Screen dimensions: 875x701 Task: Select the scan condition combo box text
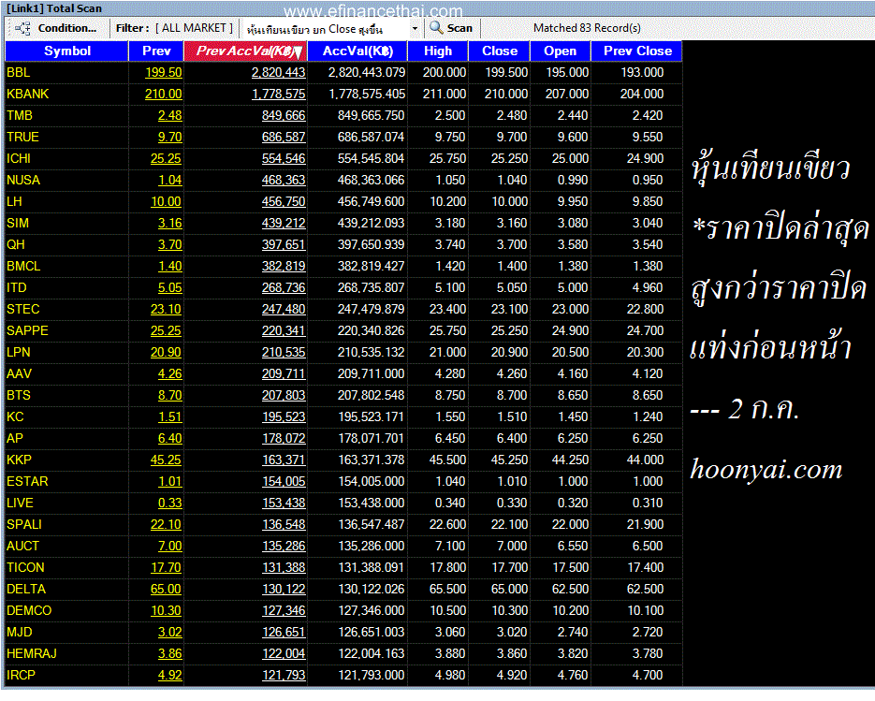coord(314,29)
